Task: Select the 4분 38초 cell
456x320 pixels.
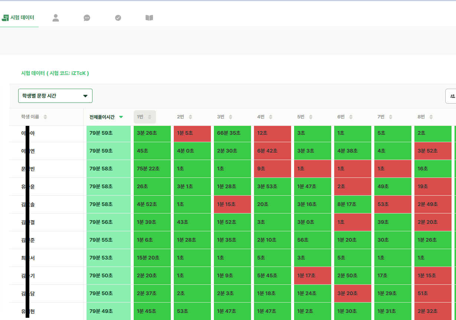Action: [x=353, y=151]
